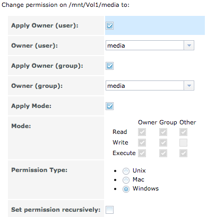Click the Owner column header in Mode

[x=148, y=122]
